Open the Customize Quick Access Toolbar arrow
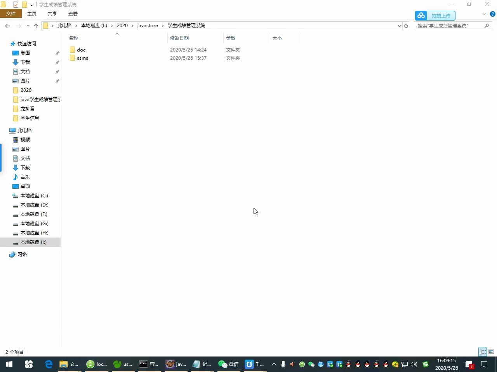This screenshot has width=497, height=372. click(x=32, y=5)
